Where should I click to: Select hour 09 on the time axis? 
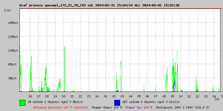click(x=172, y=96)
